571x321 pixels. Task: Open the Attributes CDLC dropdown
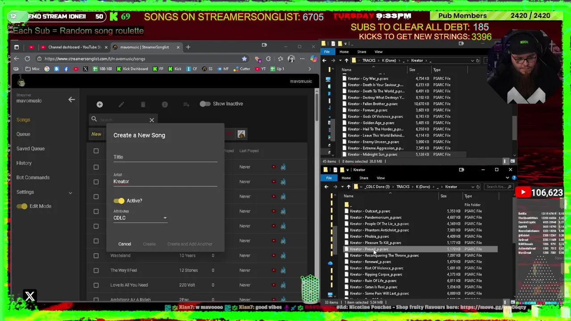point(140,218)
